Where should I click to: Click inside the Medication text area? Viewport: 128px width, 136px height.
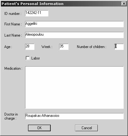[74, 87]
